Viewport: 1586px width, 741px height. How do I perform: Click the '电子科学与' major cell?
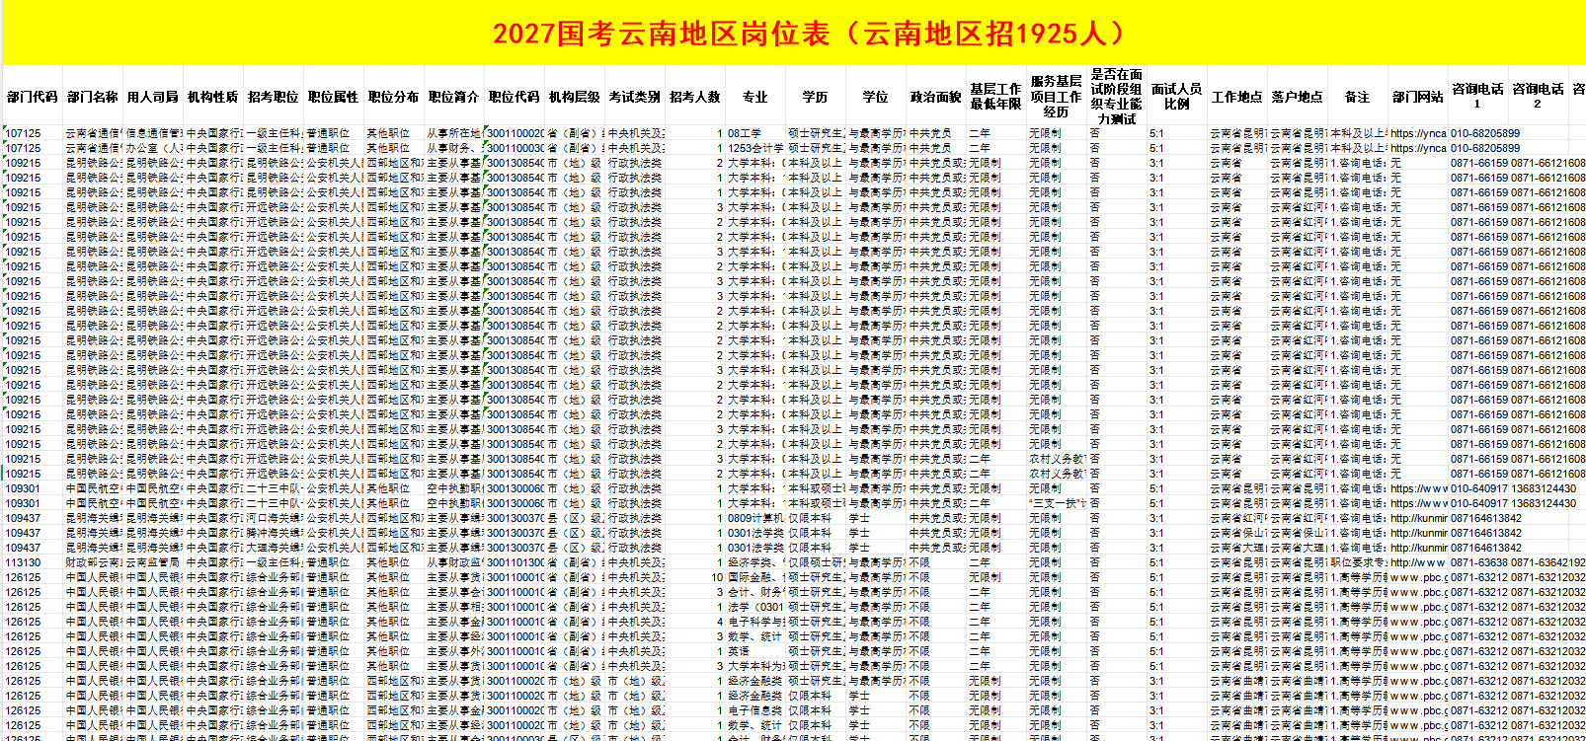click(755, 622)
